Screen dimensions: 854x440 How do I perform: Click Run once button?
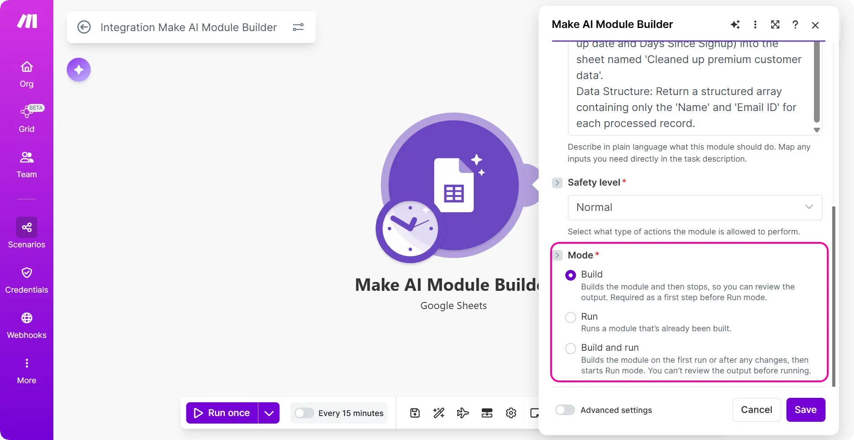point(222,413)
